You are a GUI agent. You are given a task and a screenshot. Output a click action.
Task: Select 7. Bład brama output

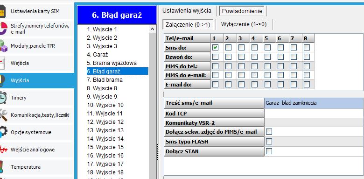tap(105, 80)
